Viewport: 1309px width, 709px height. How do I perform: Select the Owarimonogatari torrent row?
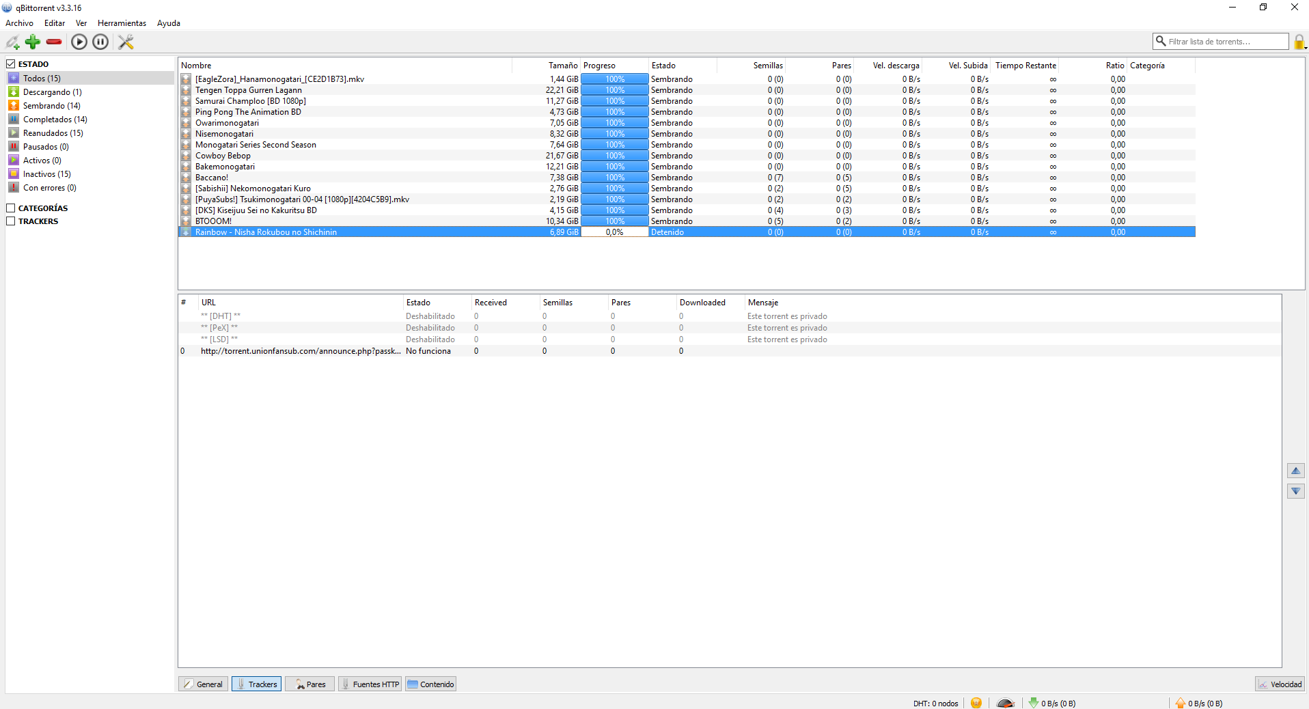(687, 123)
